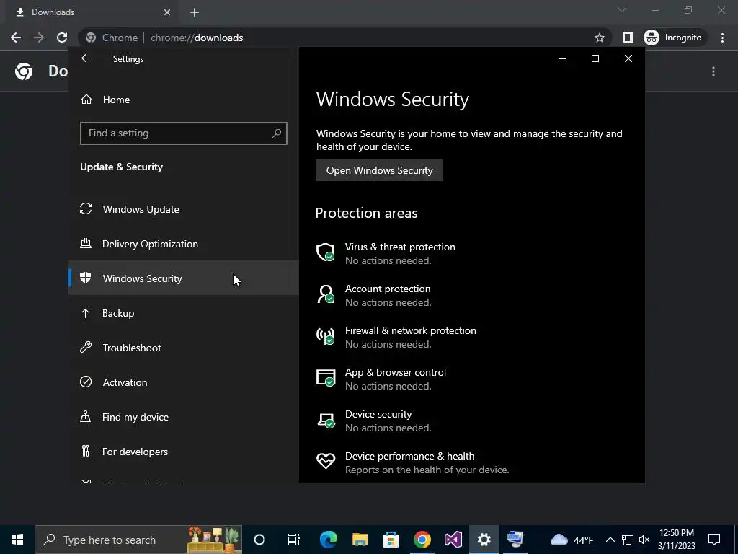
Task: Bookmark this page with star icon
Action: pyautogui.click(x=599, y=38)
